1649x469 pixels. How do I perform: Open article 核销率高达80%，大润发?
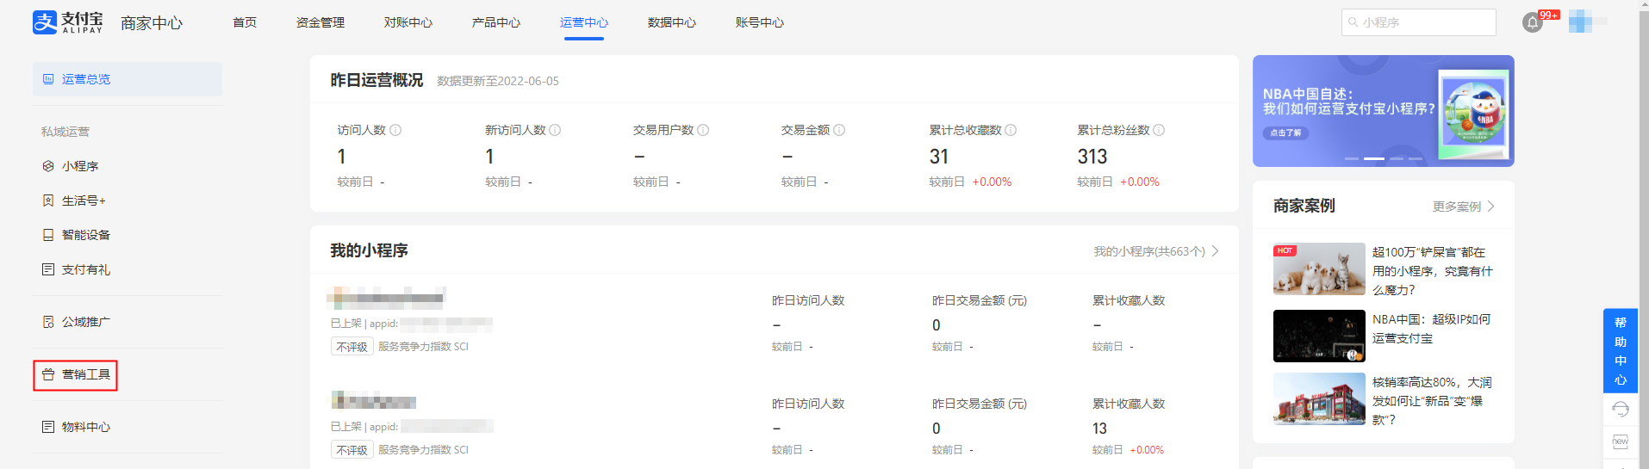1432,401
